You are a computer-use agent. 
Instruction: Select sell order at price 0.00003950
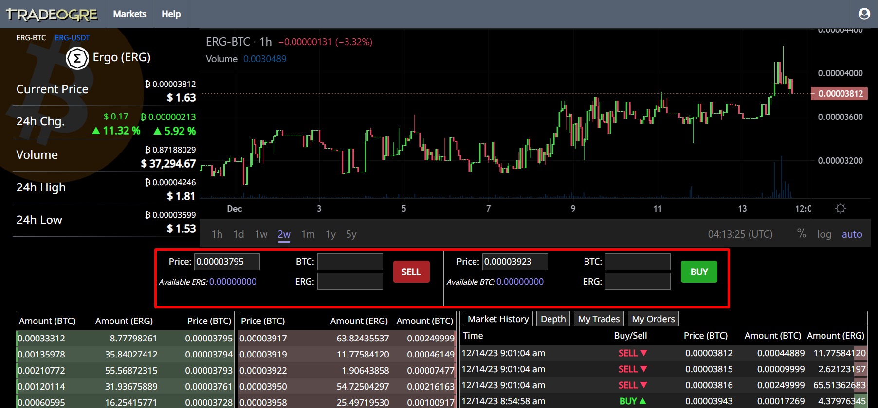coord(347,386)
